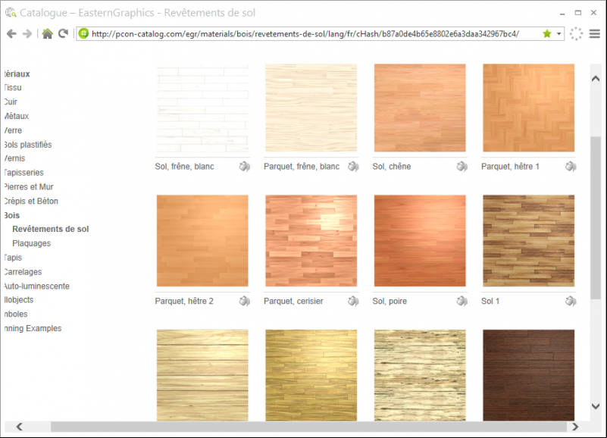Select the weathered pale plank thumbnail in bottom row
Viewport: 607px width, 438px height.
420,375
